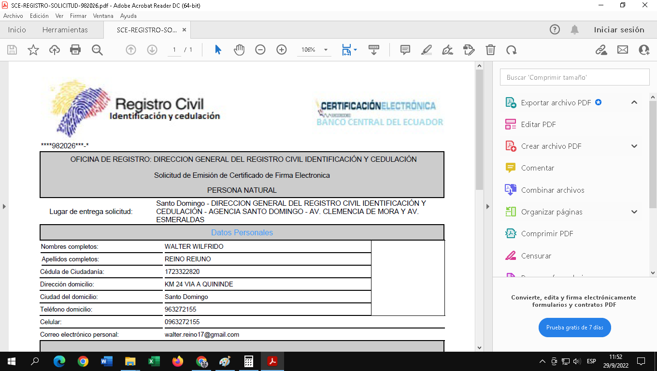Viewport: 657px width, 371px height.
Task: Expand the Organizar páginas options
Action: pos(634,212)
